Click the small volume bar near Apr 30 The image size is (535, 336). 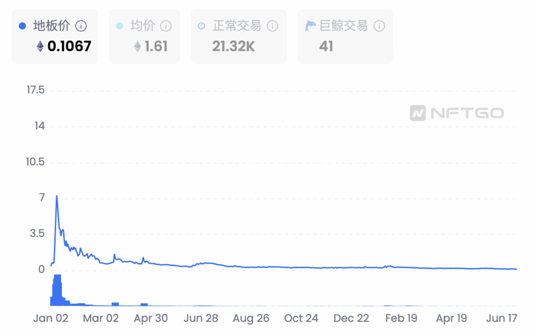click(x=144, y=304)
